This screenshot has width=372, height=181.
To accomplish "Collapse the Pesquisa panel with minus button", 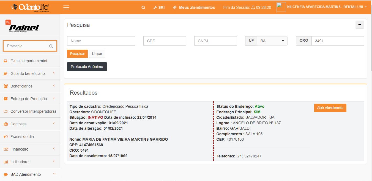I will (360, 25).
